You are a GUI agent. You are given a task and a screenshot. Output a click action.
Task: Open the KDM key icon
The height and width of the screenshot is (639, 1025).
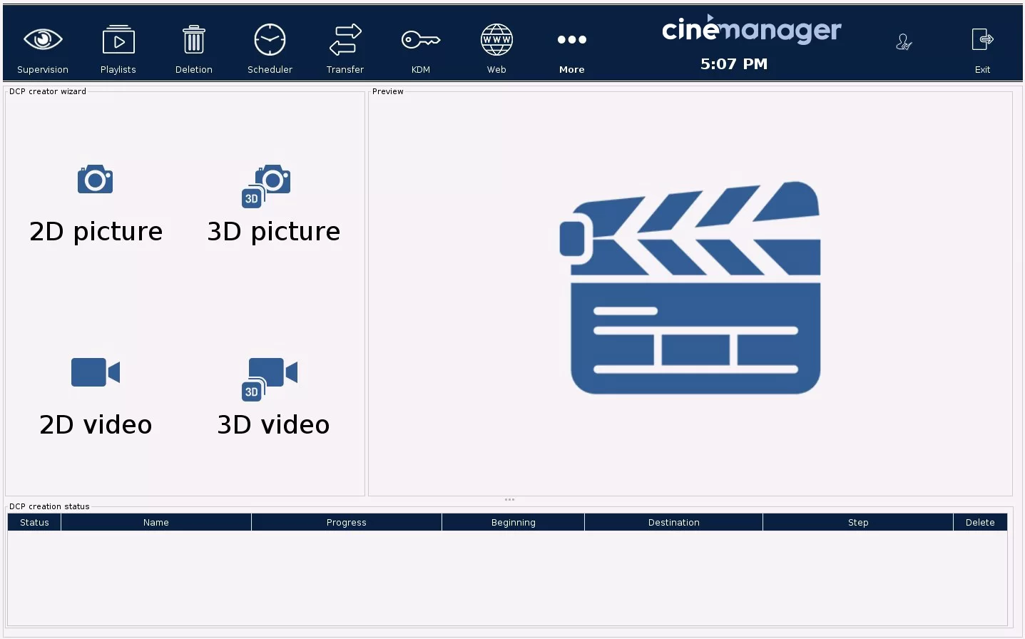(x=421, y=41)
